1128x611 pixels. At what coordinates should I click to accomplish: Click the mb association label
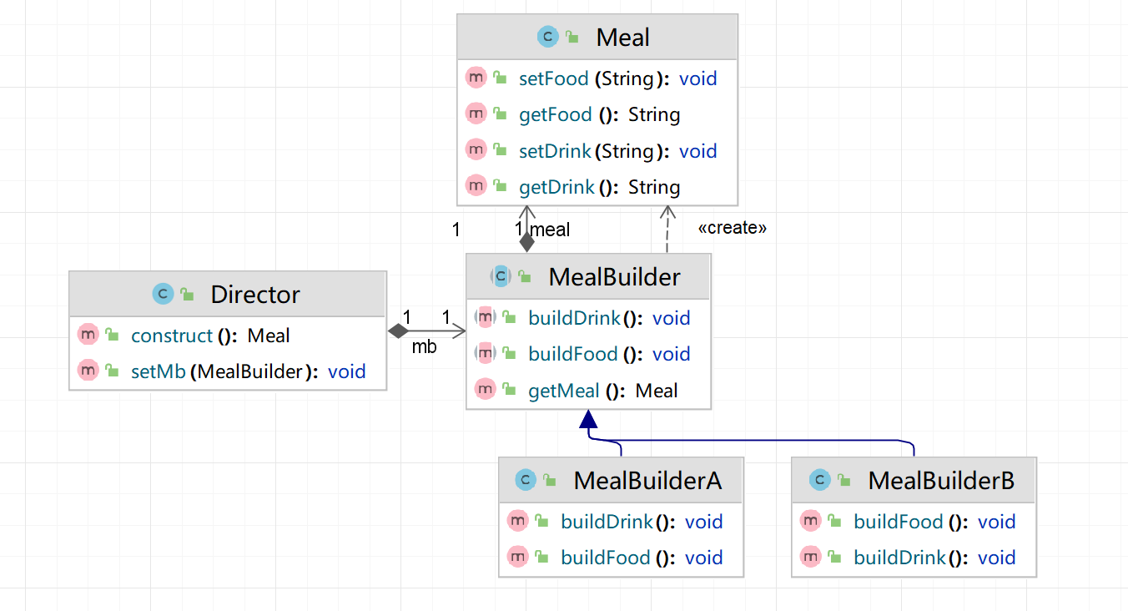(424, 347)
